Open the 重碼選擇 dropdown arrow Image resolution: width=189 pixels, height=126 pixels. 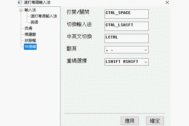tap(146, 62)
